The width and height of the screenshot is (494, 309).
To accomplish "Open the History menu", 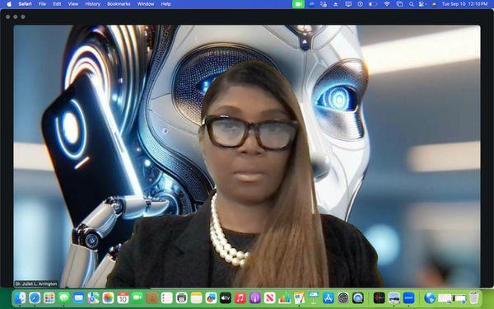I will pyautogui.click(x=92, y=4).
